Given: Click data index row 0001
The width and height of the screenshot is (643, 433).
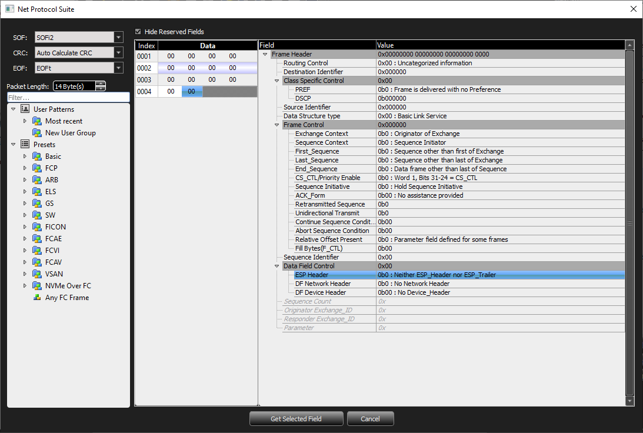Looking at the screenshot, I should tap(196, 56).
